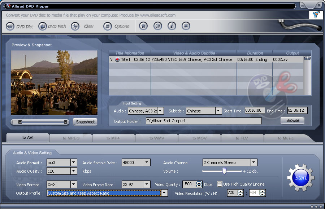325x209 pixels.
Task: Click the preview seek slider
Action: coord(40,122)
